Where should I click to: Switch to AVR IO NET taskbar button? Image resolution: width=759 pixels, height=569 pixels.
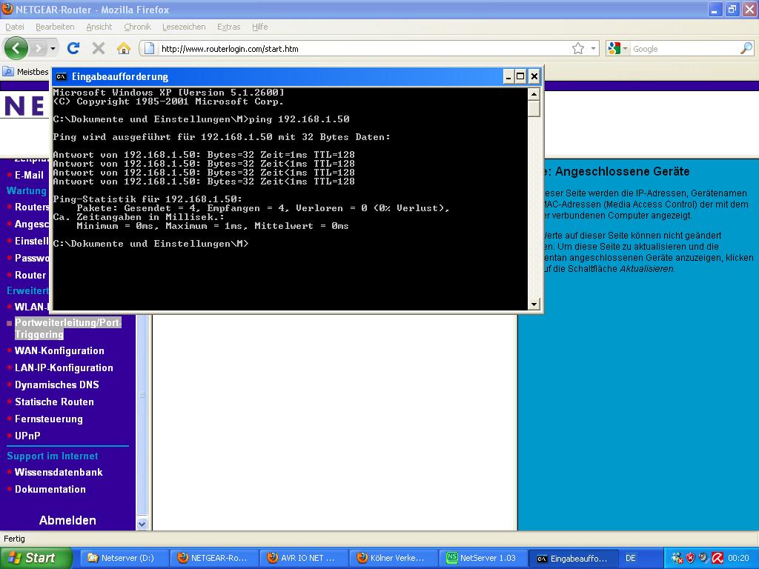pyautogui.click(x=303, y=558)
